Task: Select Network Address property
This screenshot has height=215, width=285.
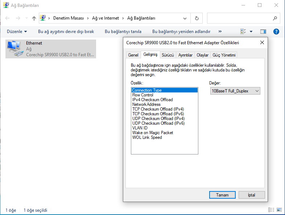Action: point(165,104)
